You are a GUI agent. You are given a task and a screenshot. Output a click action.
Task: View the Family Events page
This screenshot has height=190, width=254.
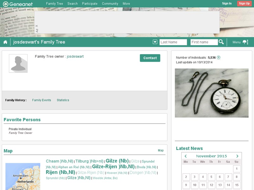tap(42, 100)
